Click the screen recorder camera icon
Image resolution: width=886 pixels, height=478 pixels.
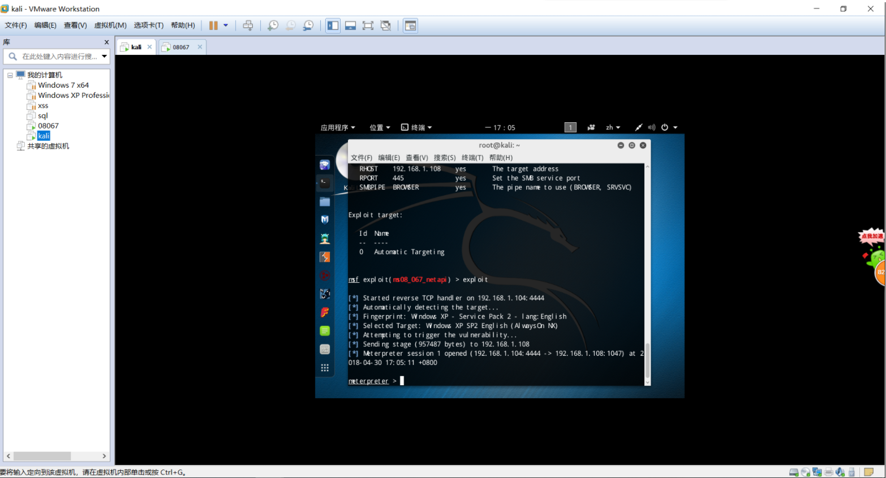click(591, 128)
